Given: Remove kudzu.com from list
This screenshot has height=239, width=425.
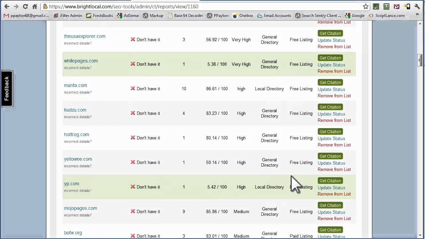Looking at the screenshot, I should pyautogui.click(x=334, y=120).
